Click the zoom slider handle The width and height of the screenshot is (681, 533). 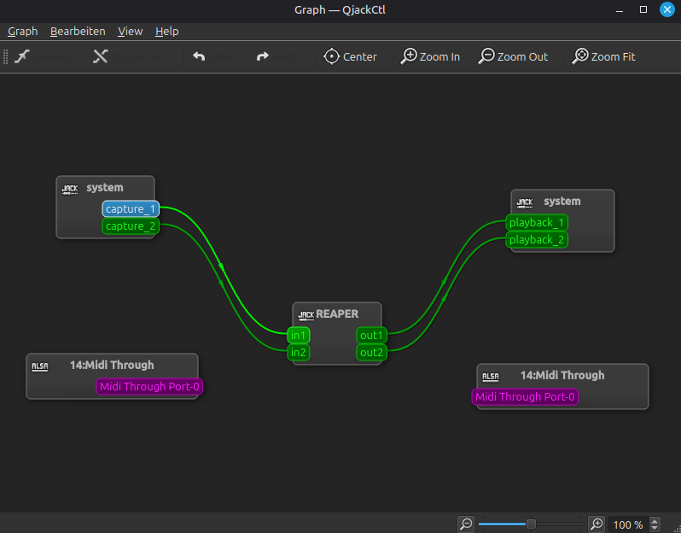tap(531, 524)
